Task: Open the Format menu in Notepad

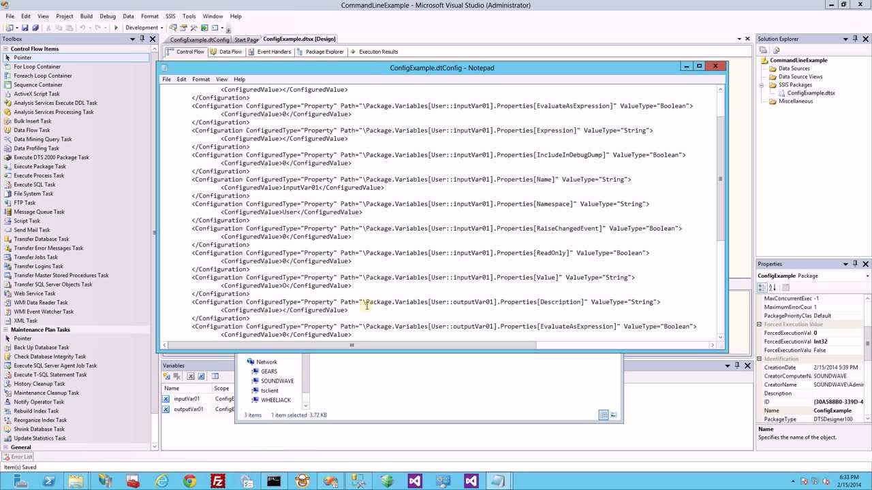Action: coord(201,80)
